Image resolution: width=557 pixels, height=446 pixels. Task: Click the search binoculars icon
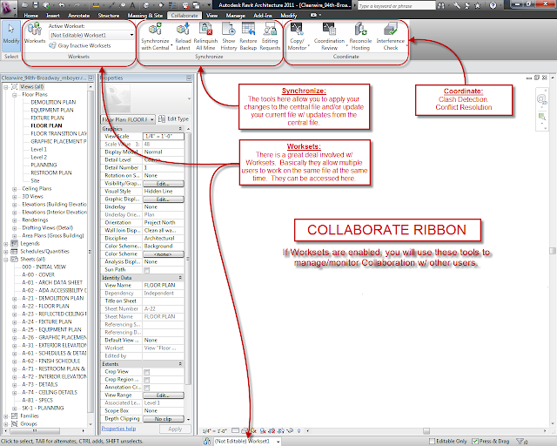441,5
